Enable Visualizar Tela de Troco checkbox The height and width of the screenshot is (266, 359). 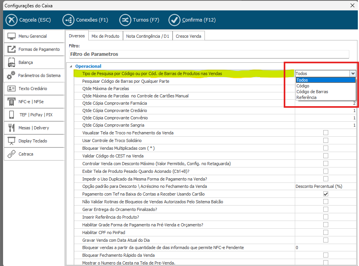[326, 133]
